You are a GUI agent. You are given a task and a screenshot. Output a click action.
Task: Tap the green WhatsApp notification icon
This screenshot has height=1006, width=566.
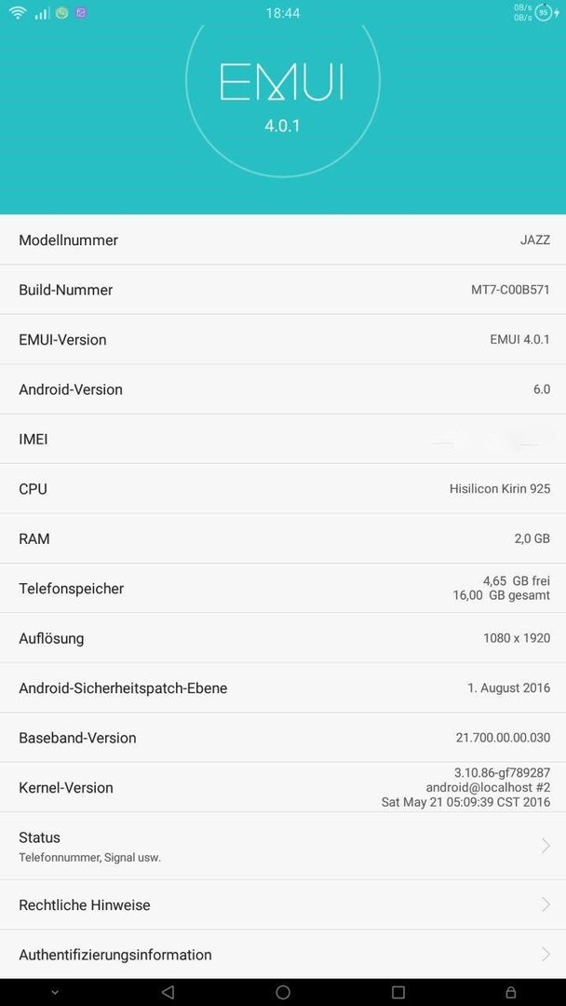[x=61, y=12]
